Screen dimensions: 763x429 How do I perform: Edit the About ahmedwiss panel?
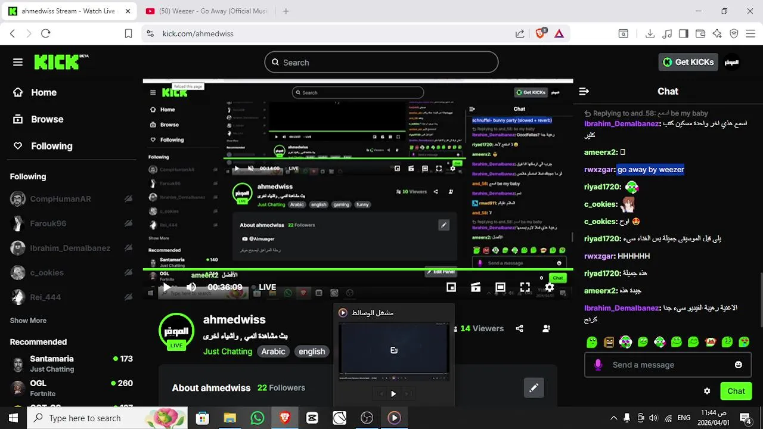tap(534, 388)
